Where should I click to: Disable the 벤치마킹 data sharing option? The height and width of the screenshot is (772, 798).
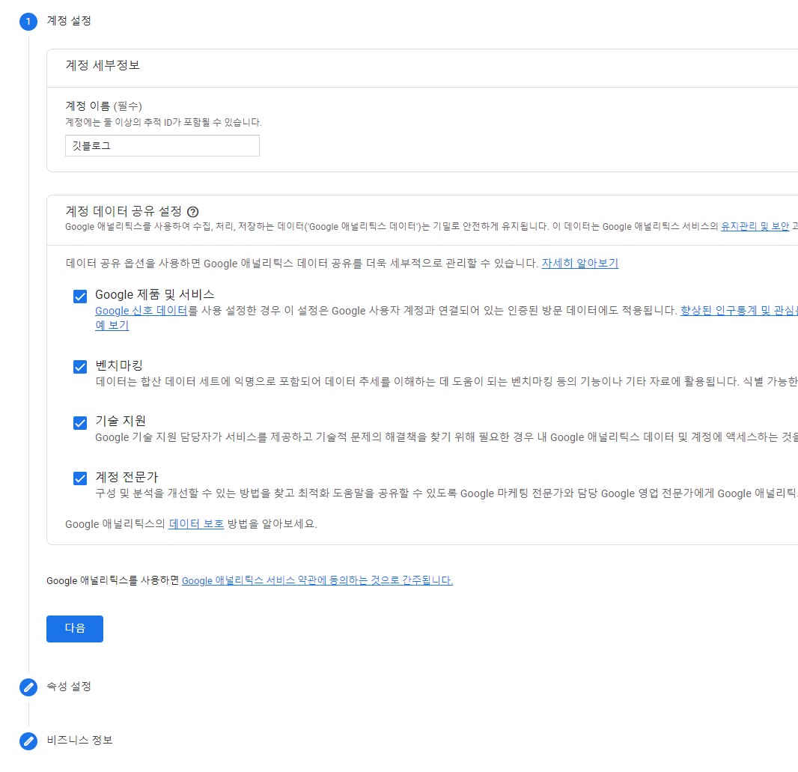click(x=79, y=367)
